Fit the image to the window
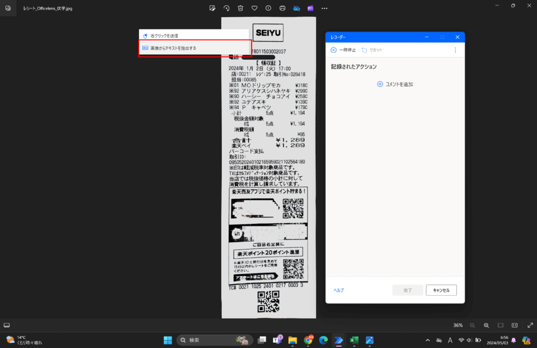 coord(500,325)
